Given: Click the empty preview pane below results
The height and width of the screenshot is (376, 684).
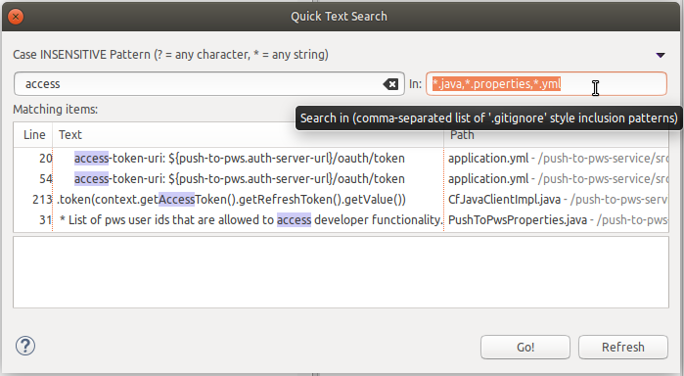Looking at the screenshot, I should (x=341, y=272).
